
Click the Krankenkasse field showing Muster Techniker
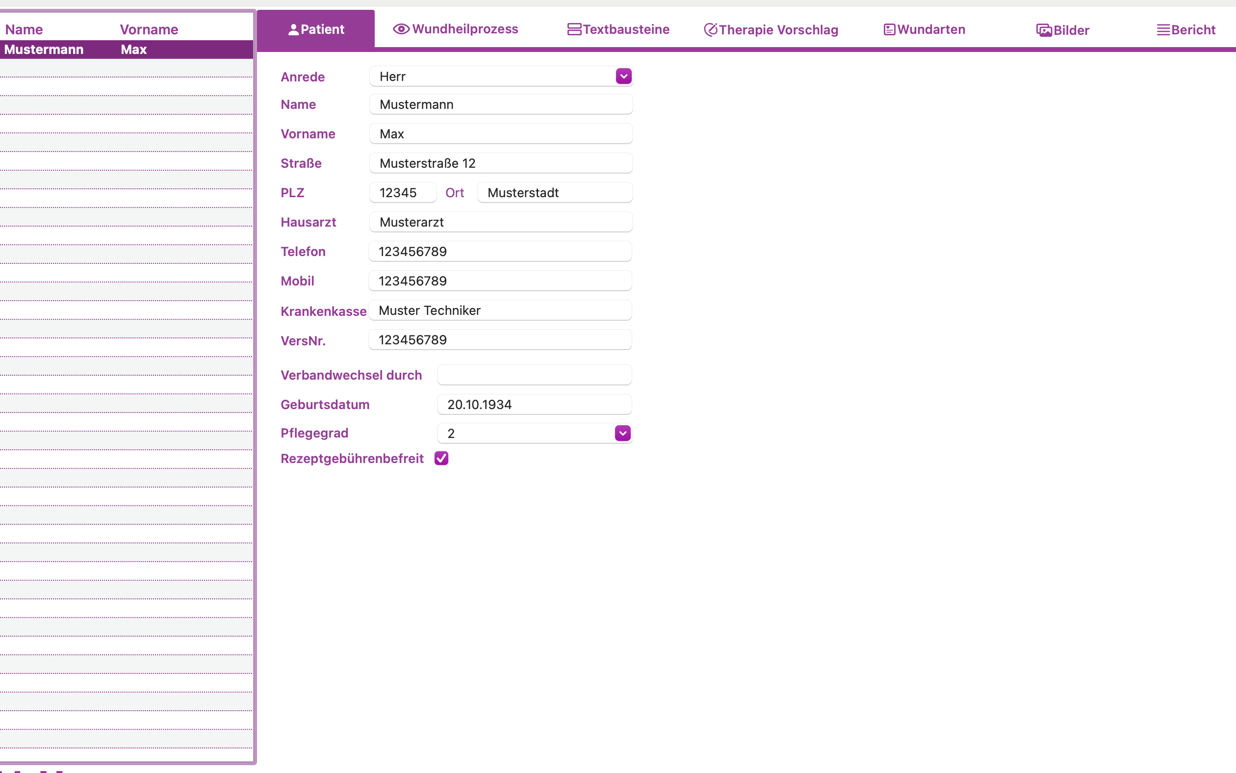click(500, 310)
